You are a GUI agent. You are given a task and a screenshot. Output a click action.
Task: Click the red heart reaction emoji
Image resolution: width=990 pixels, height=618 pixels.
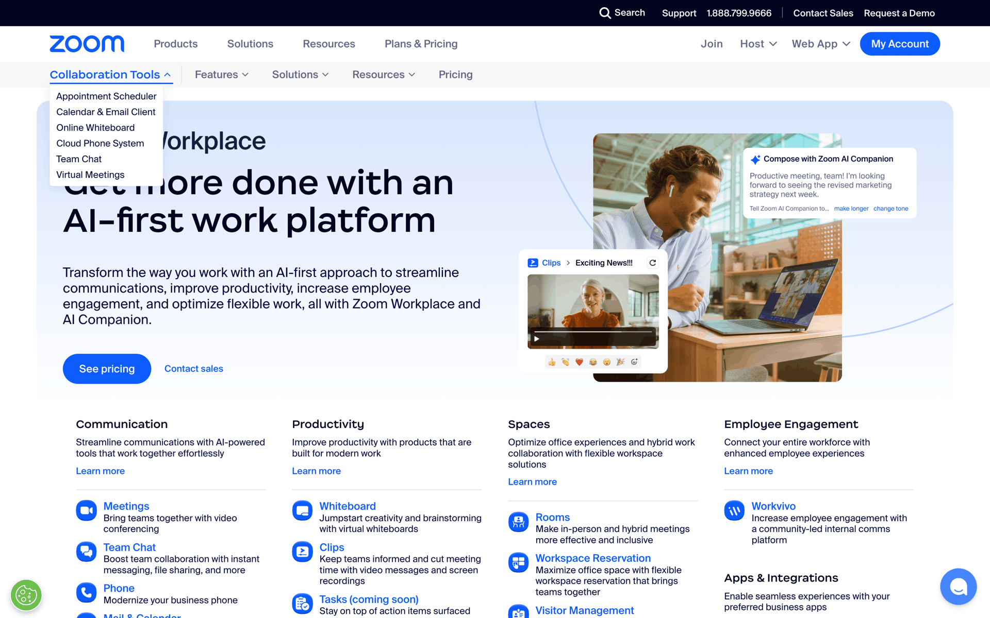coord(579,362)
